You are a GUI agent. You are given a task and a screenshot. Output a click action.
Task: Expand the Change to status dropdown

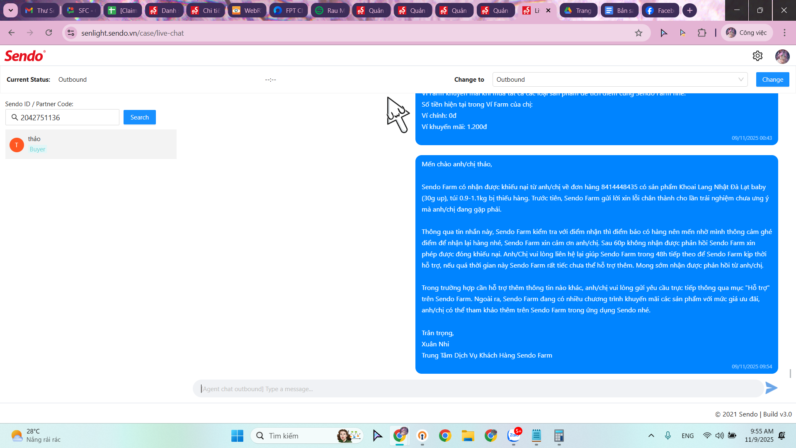coord(620,80)
